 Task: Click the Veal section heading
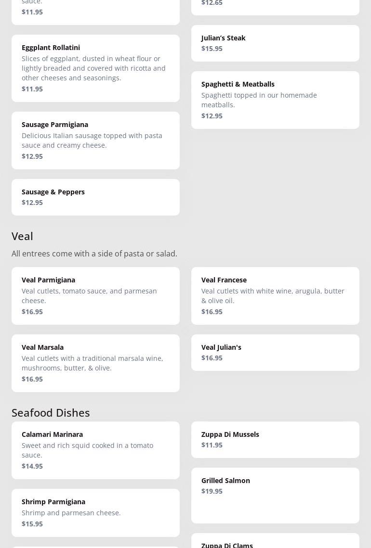pyautogui.click(x=23, y=236)
